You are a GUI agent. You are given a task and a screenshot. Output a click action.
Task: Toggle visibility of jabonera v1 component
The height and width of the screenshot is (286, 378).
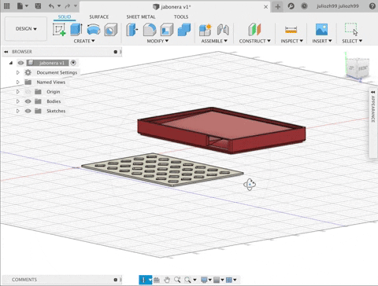coord(20,63)
